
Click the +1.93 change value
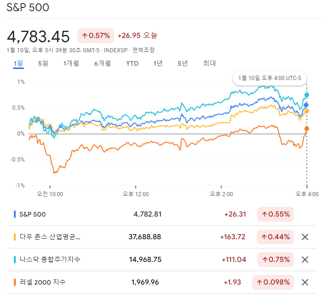[x=232, y=282]
